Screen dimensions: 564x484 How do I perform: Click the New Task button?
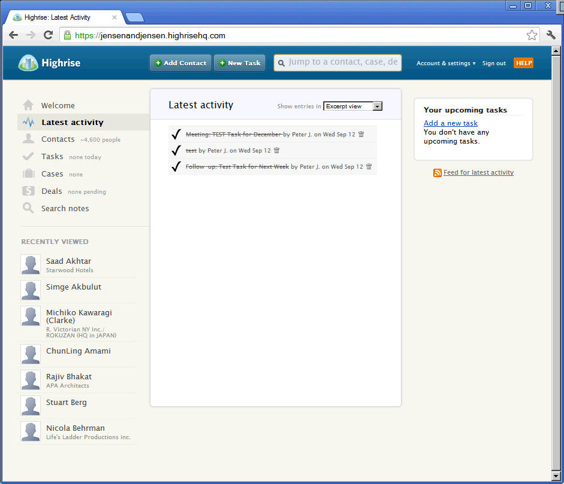tap(240, 63)
